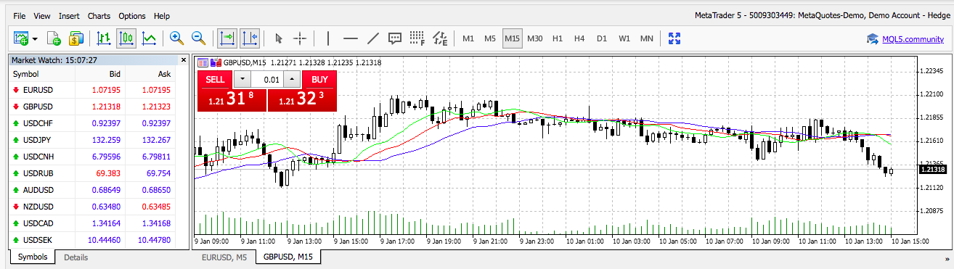
Task: Draw a trendline
Action: coord(372,38)
